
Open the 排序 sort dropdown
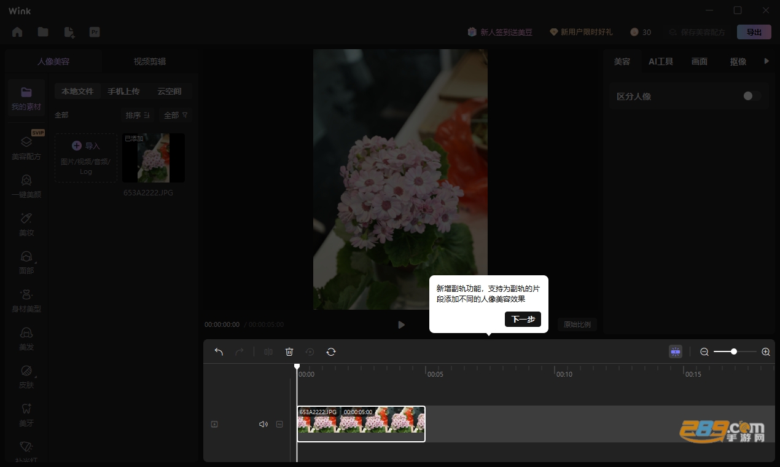pyautogui.click(x=138, y=115)
